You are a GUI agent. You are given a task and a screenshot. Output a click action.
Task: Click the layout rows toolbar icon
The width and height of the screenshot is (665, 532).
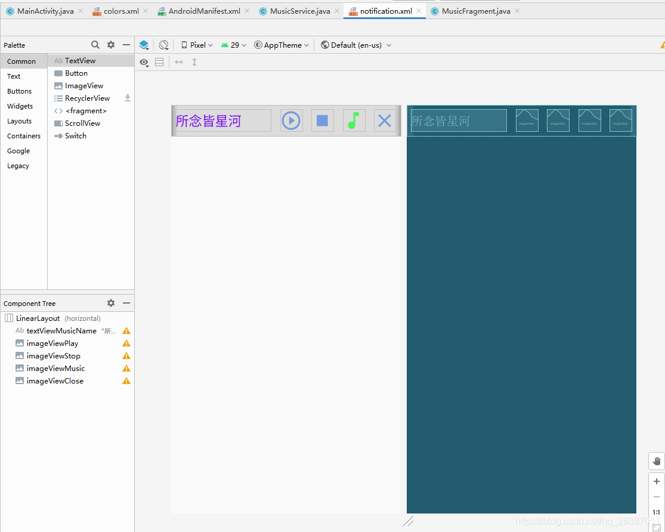[159, 62]
